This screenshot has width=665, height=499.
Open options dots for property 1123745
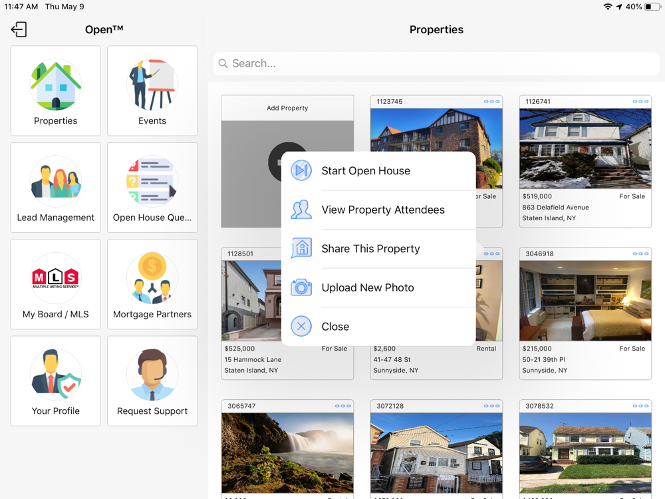click(491, 101)
